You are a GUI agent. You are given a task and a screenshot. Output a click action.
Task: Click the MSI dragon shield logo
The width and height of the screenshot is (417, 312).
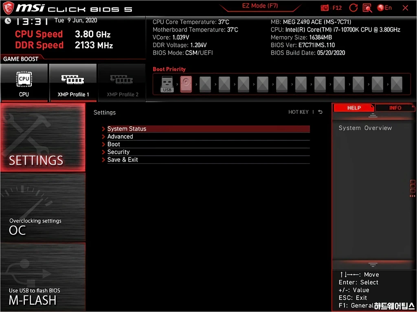tap(8, 8)
